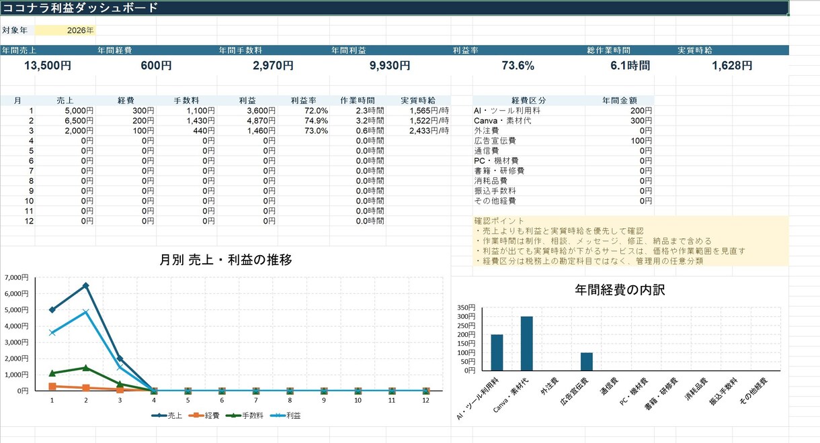Select the 経費 legend entry in line chart
The width and height of the screenshot is (820, 443).
pyautogui.click(x=204, y=415)
